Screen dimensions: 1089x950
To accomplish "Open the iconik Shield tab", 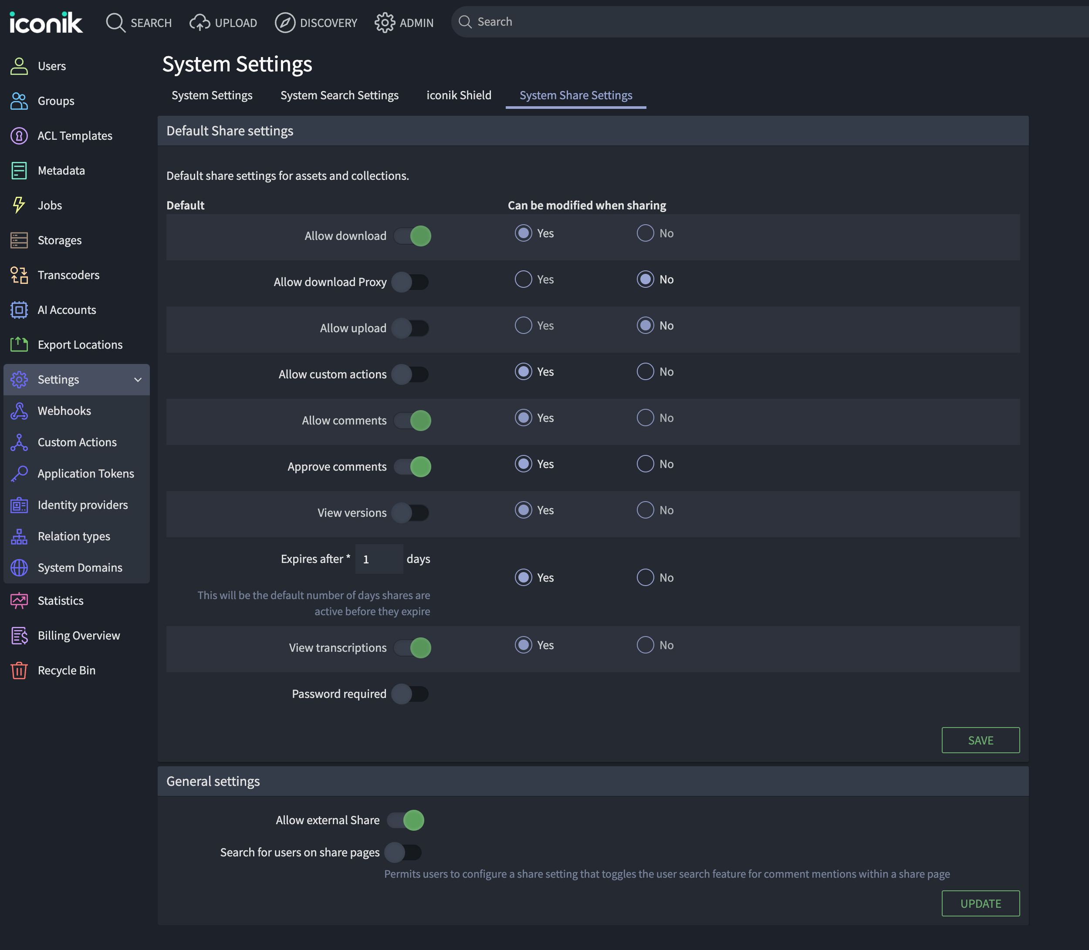I will pos(458,95).
